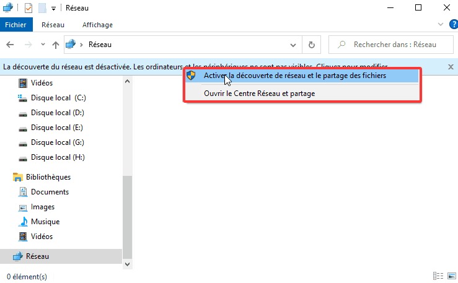Open the Musique library
Viewport: 458px width, 283px height.
coord(45,222)
